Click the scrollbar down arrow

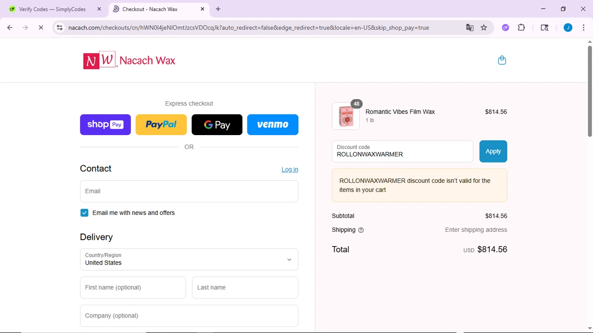[589, 328]
